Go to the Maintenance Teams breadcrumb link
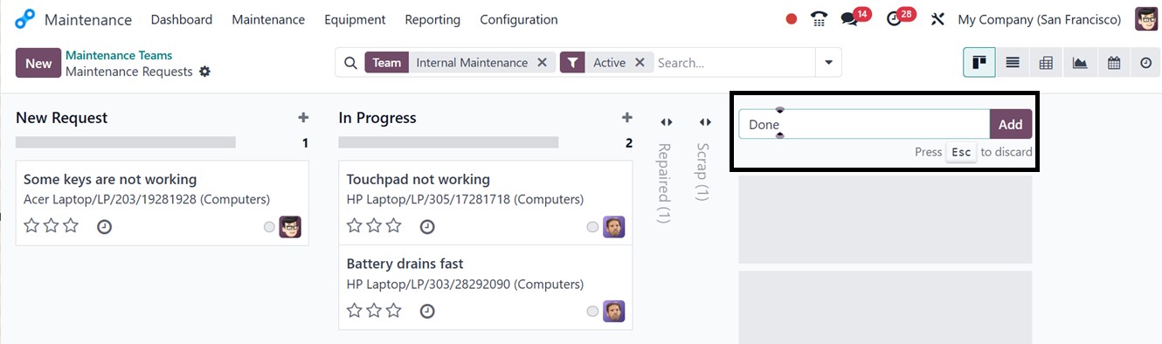This screenshot has height=344, width=1162. (x=119, y=55)
